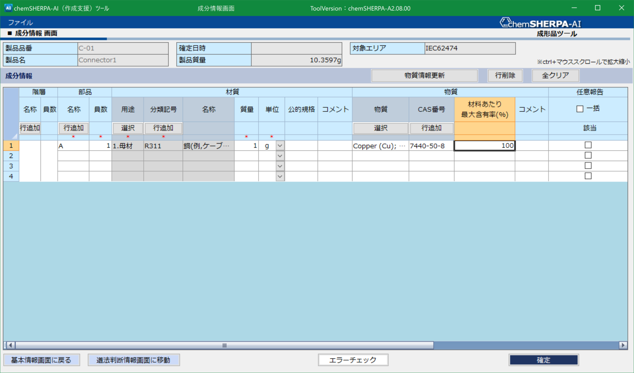This screenshot has width=634, height=373.
Task: Tick the 該当 checkbox in row 1
Action: point(588,145)
